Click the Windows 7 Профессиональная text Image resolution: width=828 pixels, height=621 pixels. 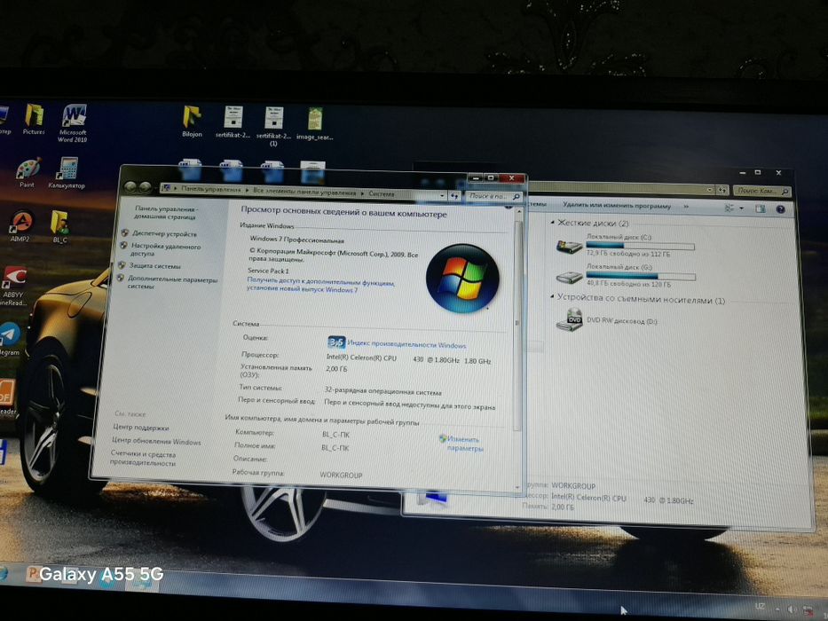296,240
